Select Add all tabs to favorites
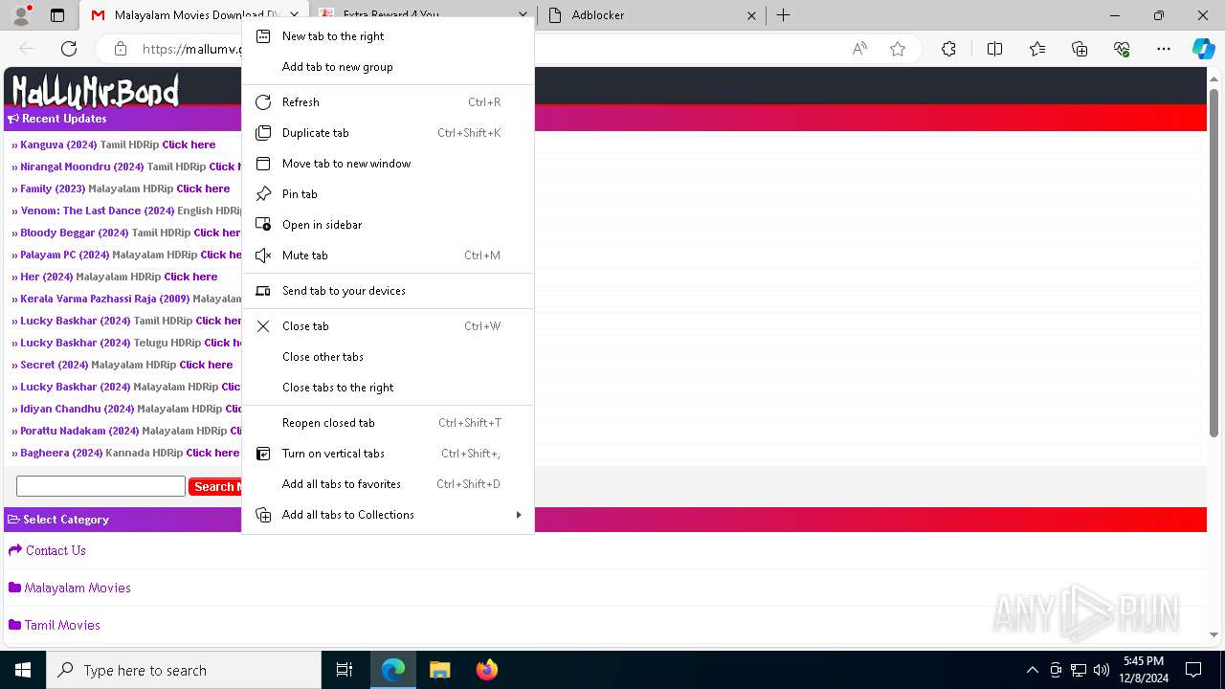 coord(388,484)
